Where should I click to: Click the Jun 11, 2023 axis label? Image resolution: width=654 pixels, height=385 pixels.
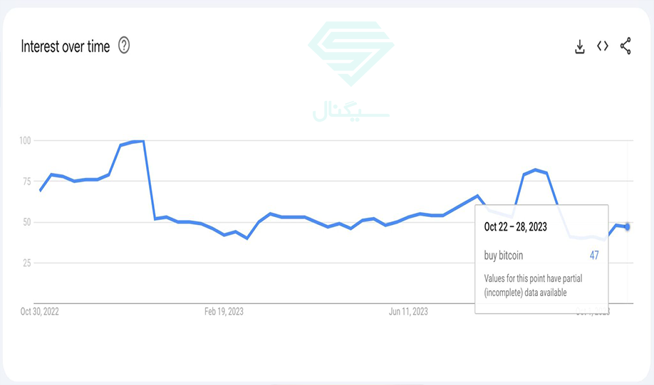(x=408, y=311)
